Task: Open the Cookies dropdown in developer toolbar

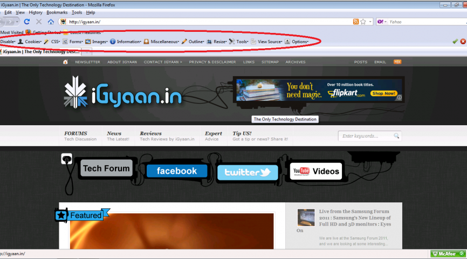Action: pyautogui.click(x=30, y=42)
